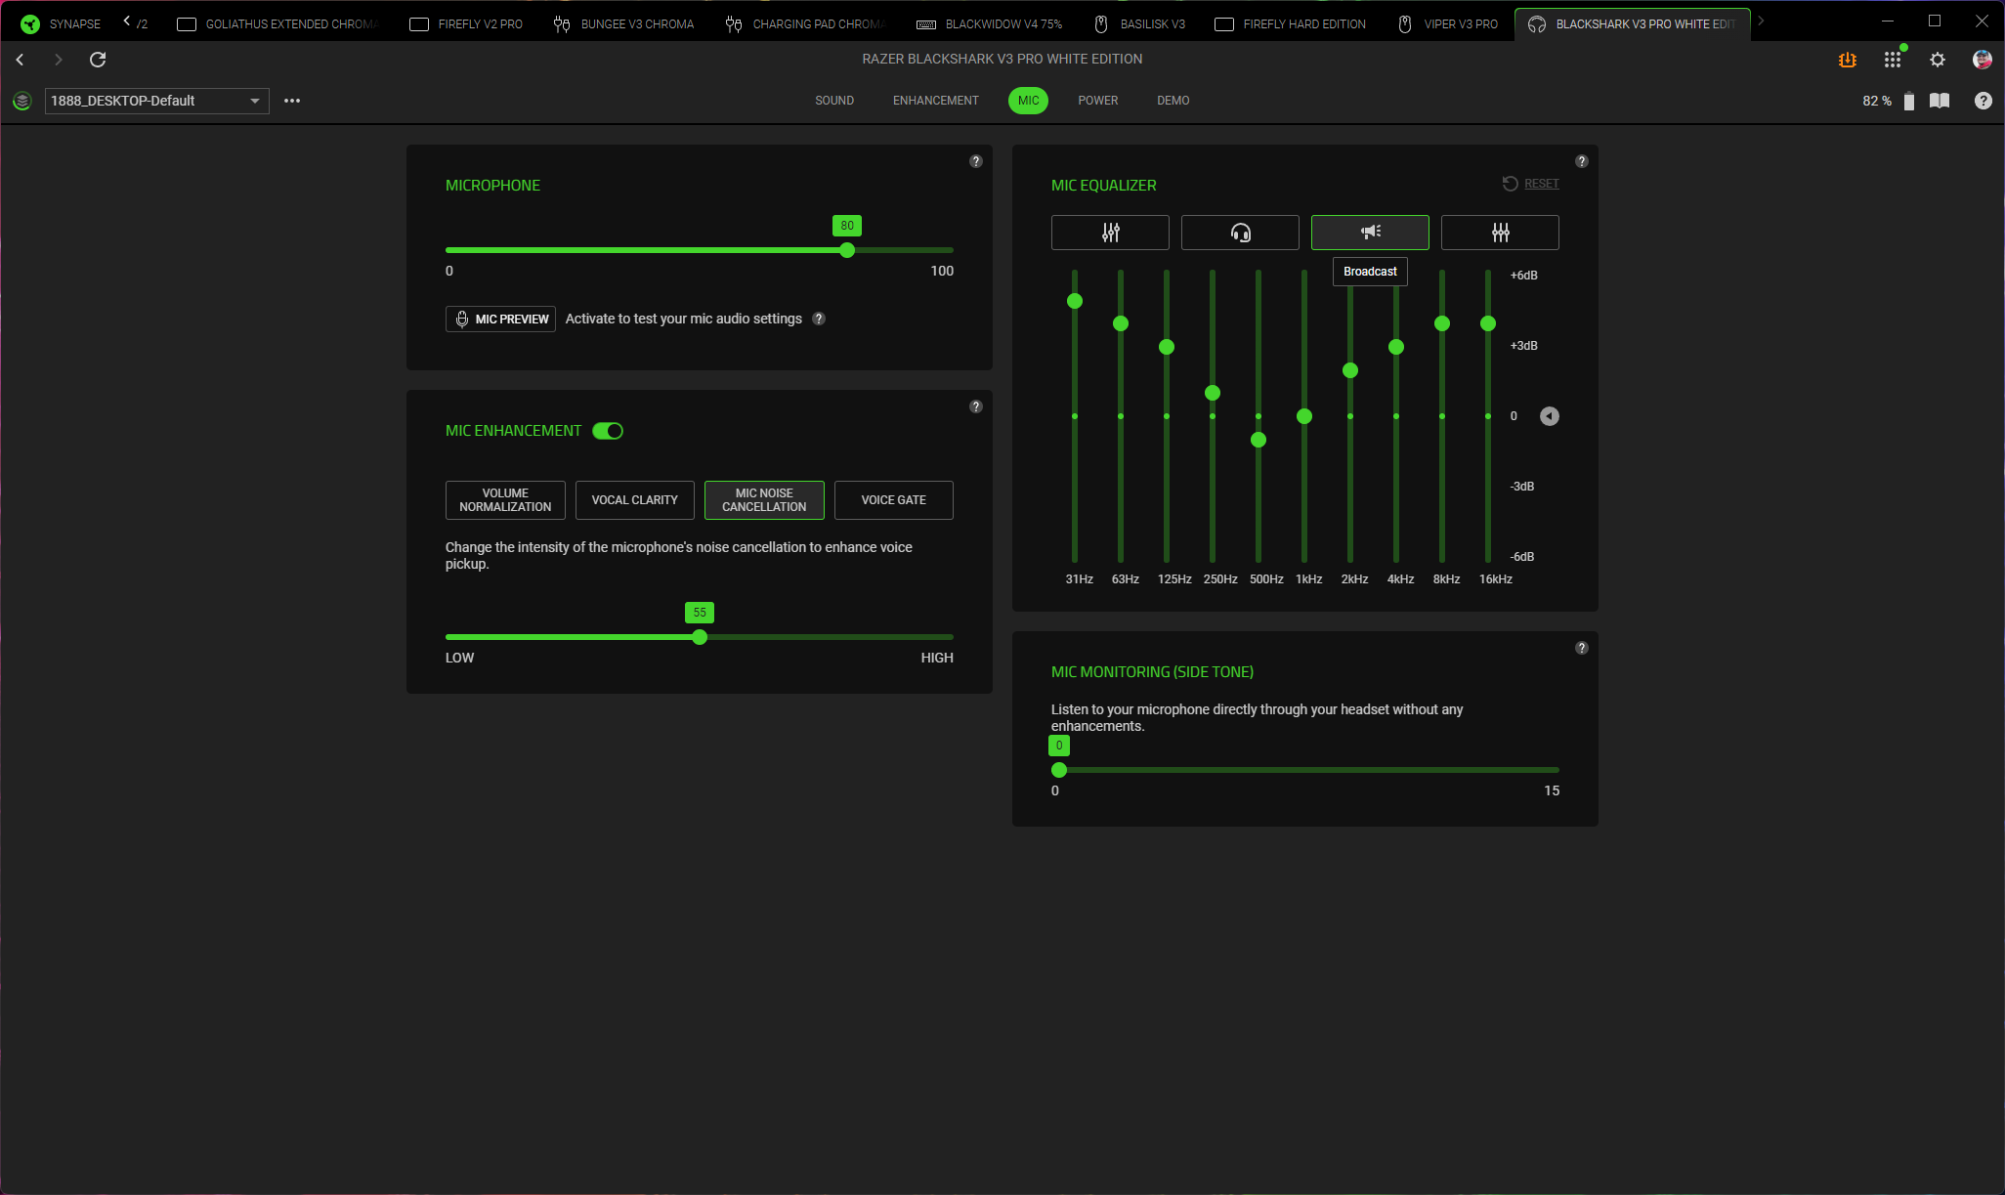Switch to the Enhancement tab
Screen dimensions: 2005x1195
tap(935, 101)
